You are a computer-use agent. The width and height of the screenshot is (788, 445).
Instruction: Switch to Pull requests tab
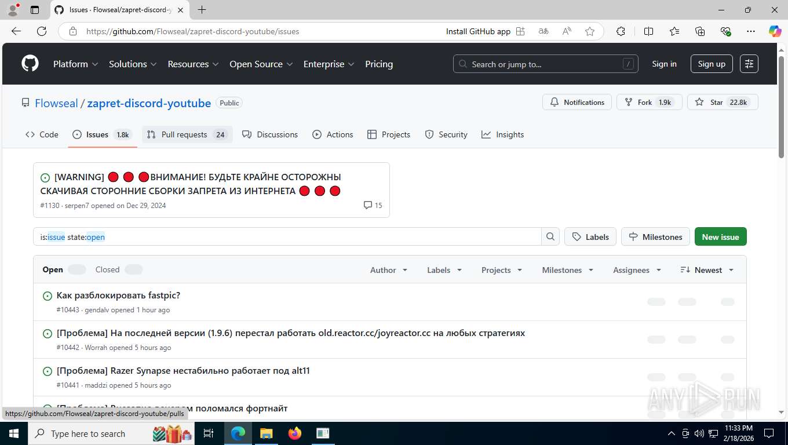[187, 134]
